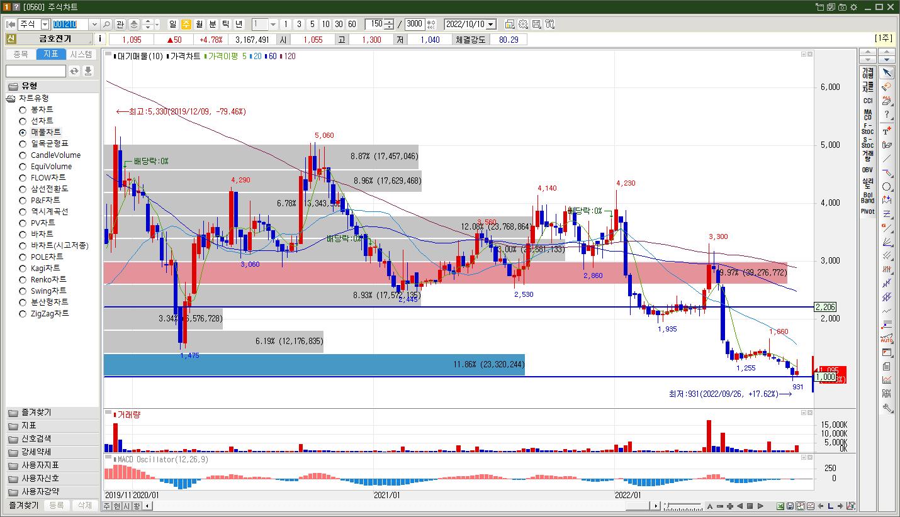Click first-record arrow icon left of 주식 dropdown
Screen dimensions: 900x517
[11, 25]
